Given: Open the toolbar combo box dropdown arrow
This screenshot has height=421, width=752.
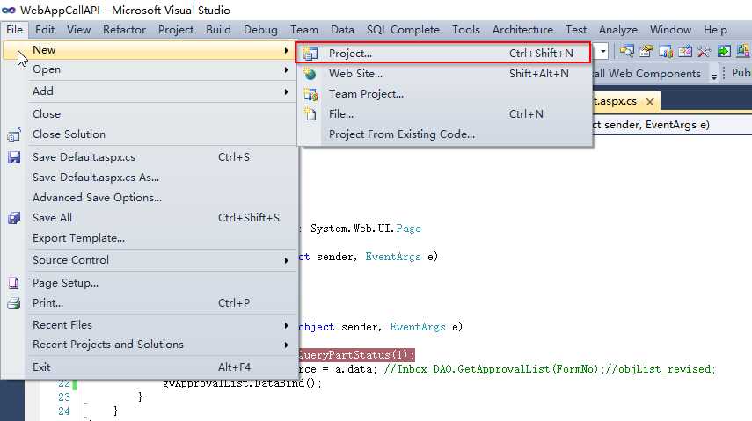Looking at the screenshot, I should (x=603, y=51).
